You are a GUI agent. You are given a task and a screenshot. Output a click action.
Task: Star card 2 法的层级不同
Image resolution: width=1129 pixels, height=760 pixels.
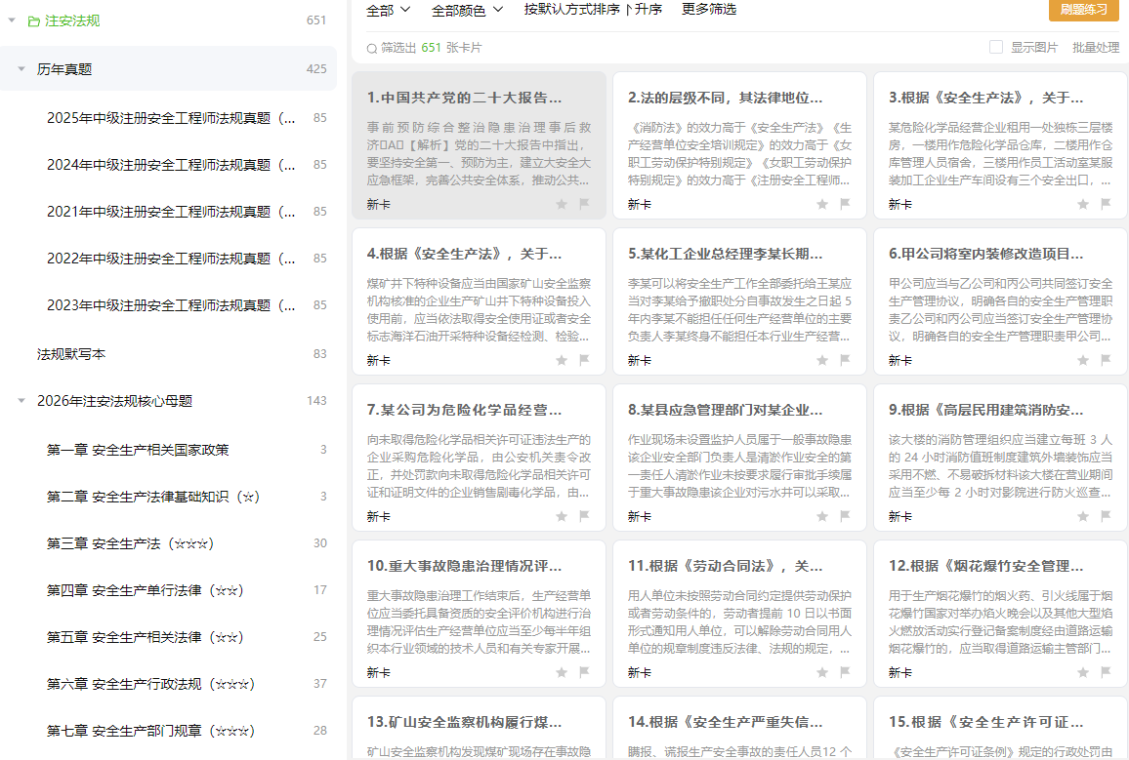pos(822,204)
